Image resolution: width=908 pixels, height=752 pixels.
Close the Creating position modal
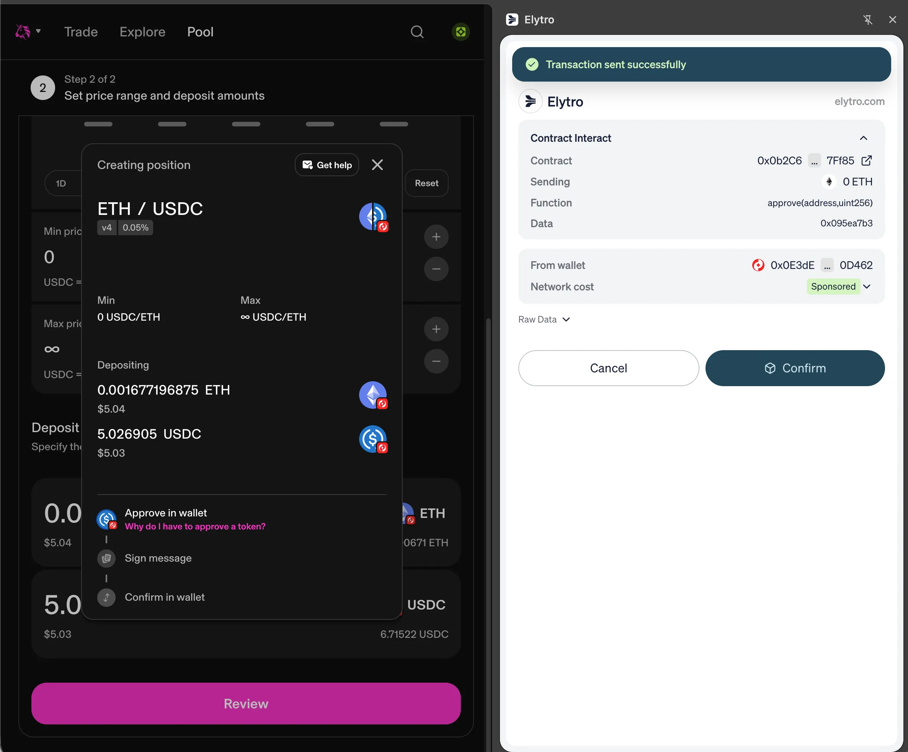tap(377, 165)
